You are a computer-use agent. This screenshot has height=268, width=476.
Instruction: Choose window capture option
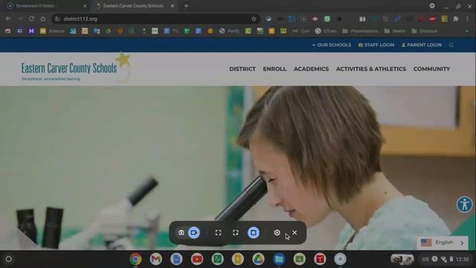click(254, 233)
